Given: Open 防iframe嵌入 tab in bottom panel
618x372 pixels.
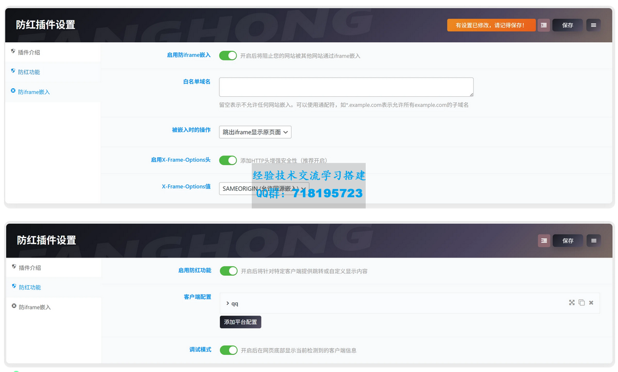Looking at the screenshot, I should (x=54, y=307).
